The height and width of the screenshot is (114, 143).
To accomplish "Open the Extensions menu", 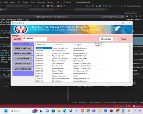I will tap(41, 2).
